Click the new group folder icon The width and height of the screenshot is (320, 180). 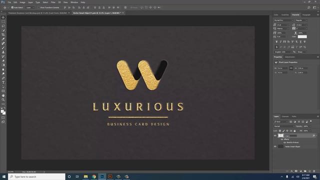click(x=305, y=171)
